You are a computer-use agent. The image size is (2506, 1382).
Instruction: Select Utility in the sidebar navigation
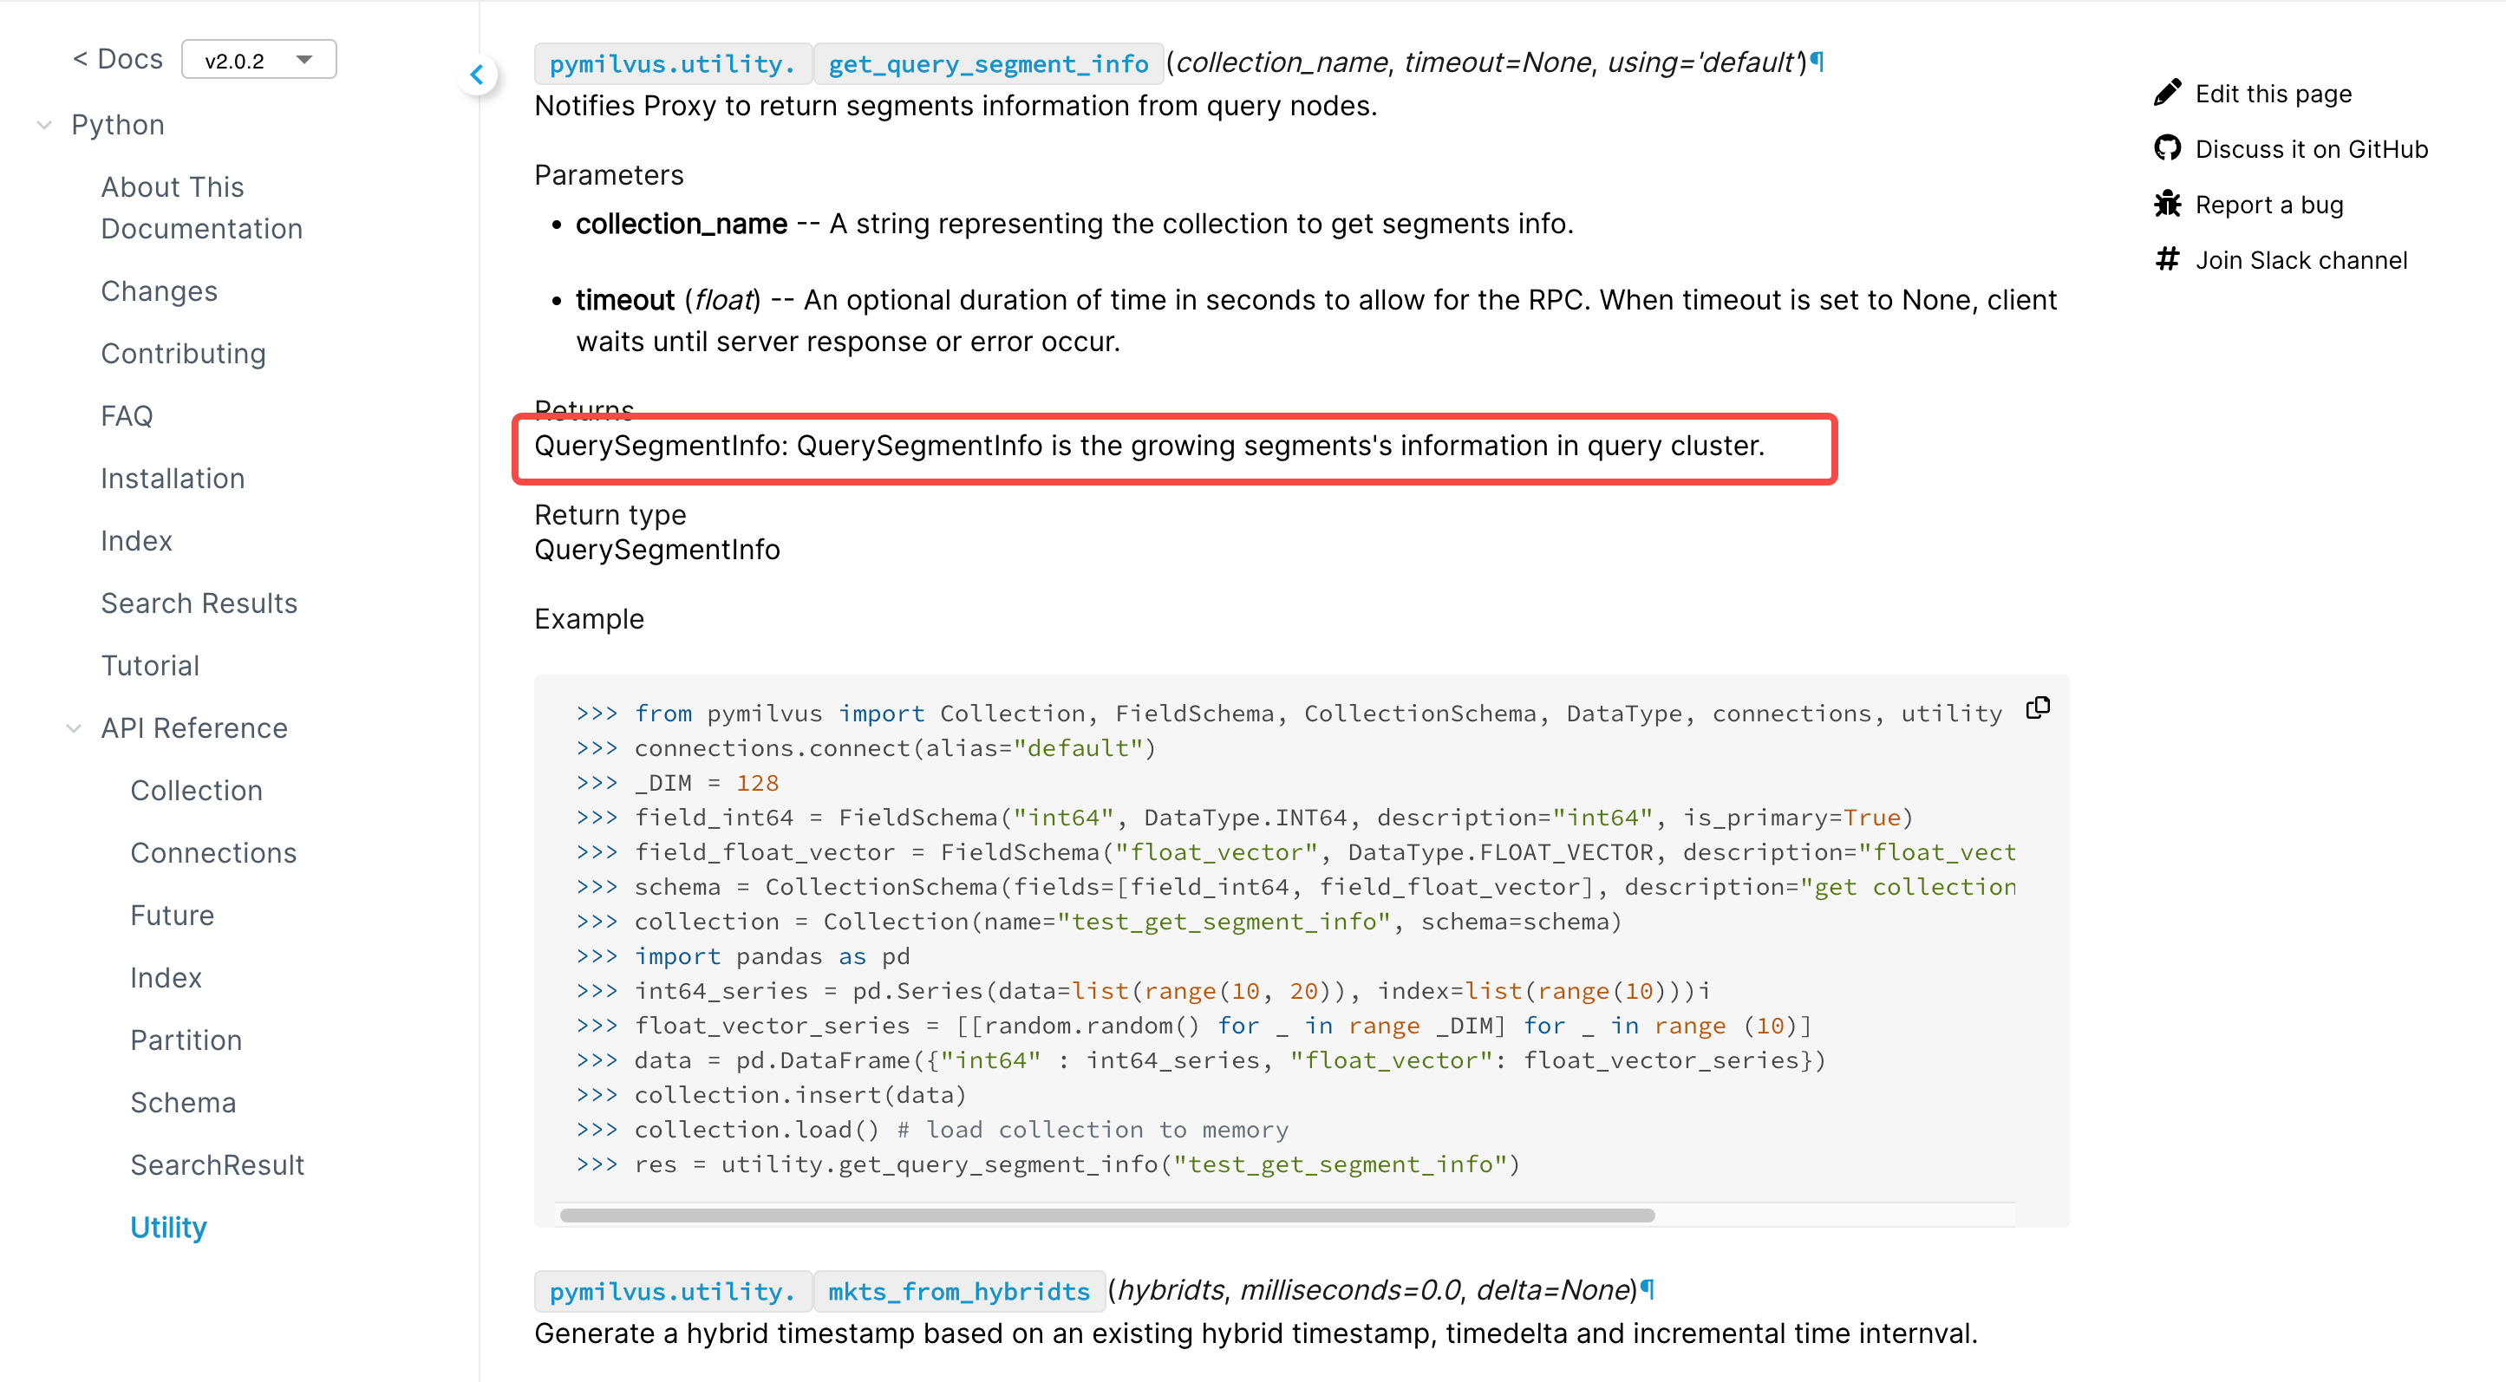click(167, 1228)
